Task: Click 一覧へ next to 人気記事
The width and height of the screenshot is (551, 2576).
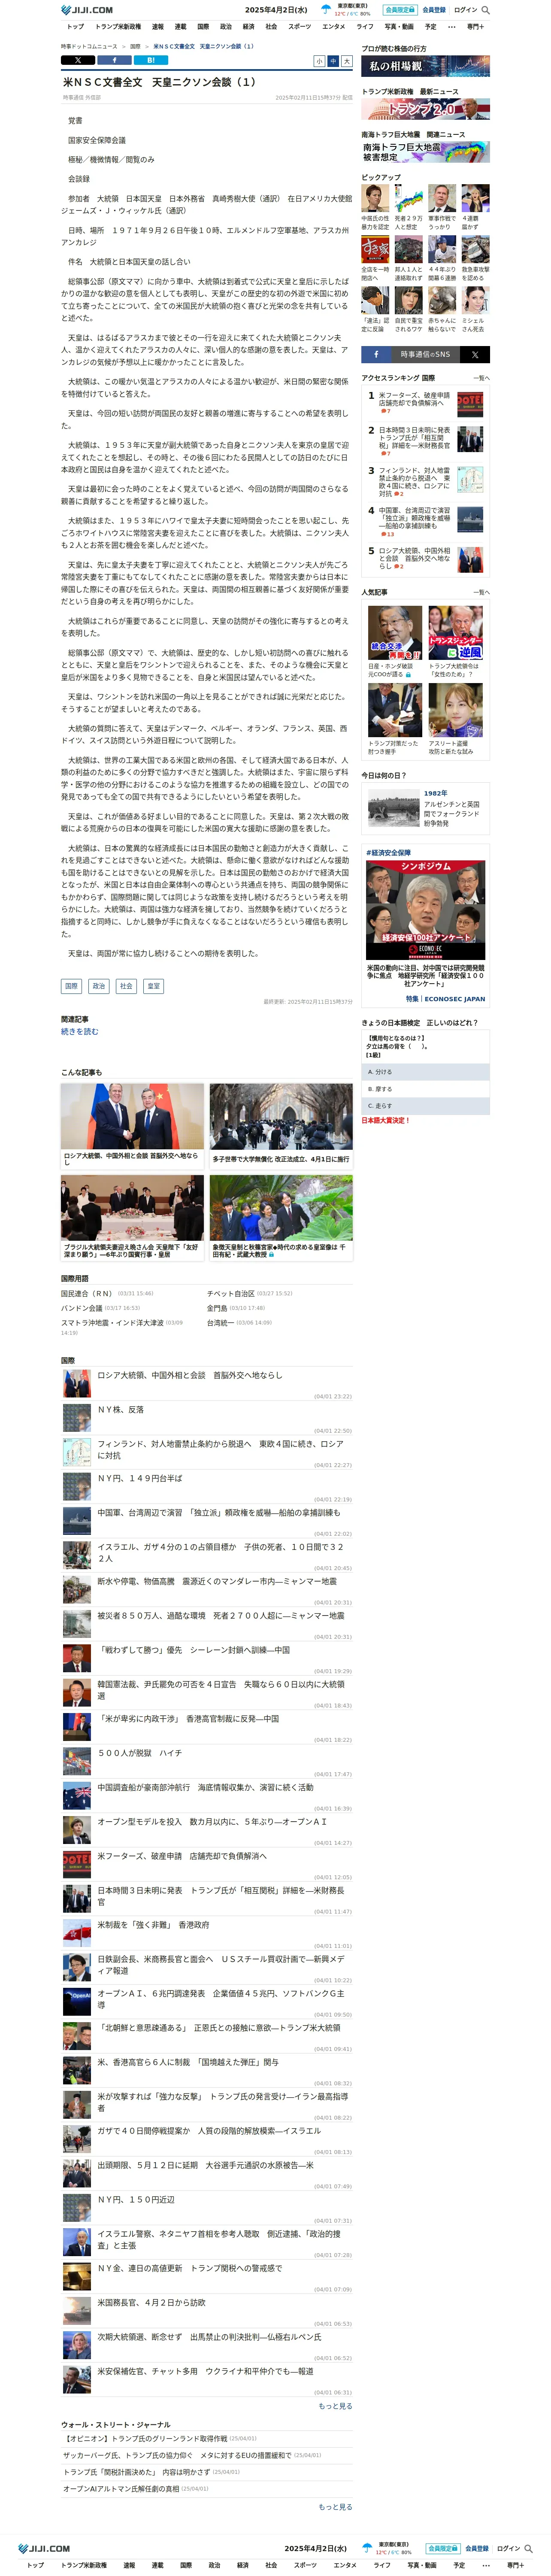Action: pyautogui.click(x=481, y=592)
